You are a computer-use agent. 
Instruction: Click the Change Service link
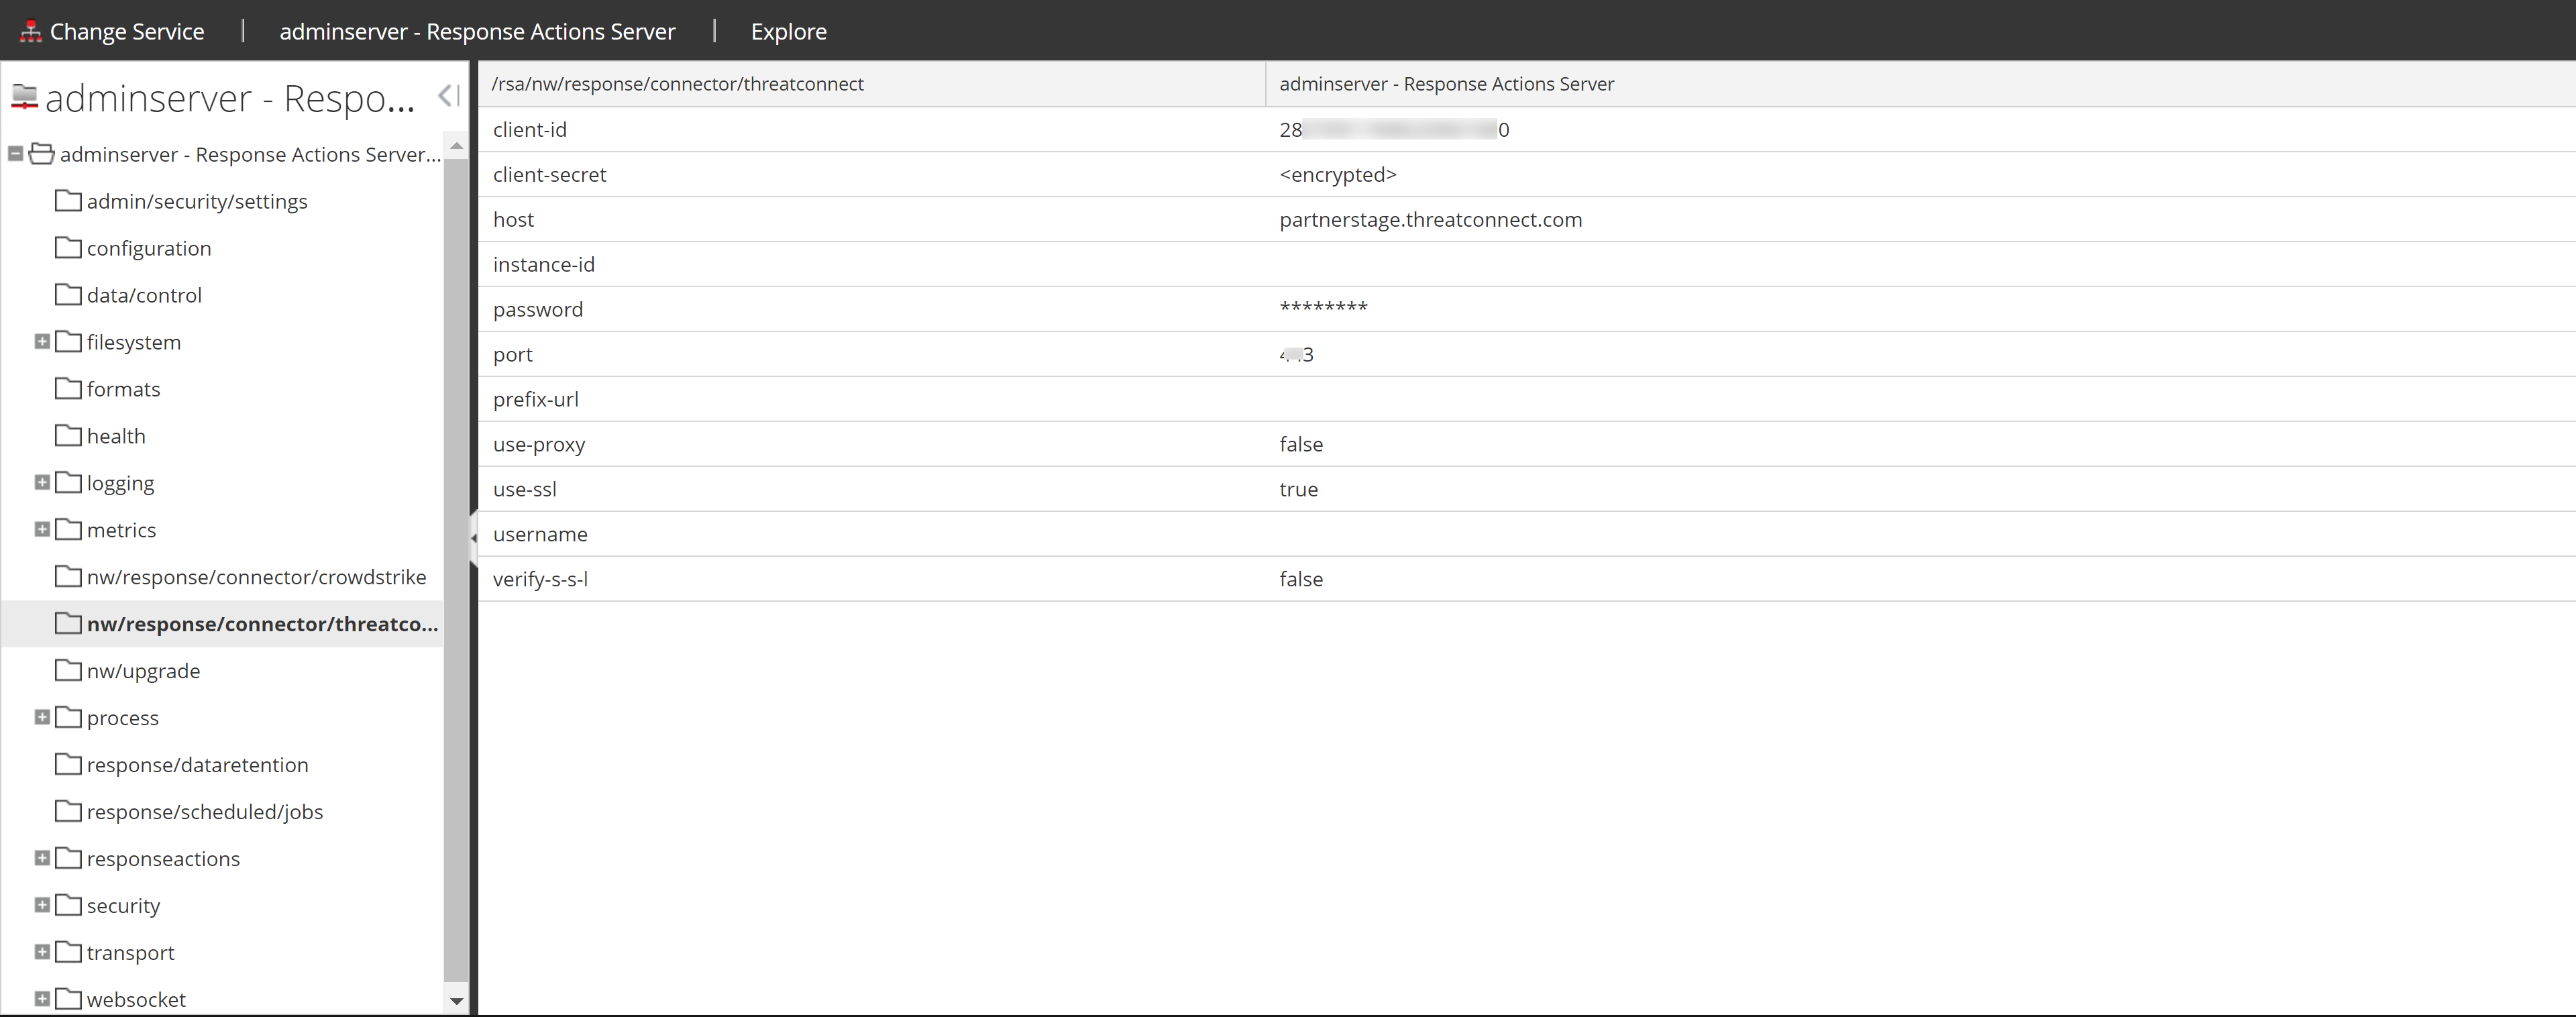click(x=127, y=30)
